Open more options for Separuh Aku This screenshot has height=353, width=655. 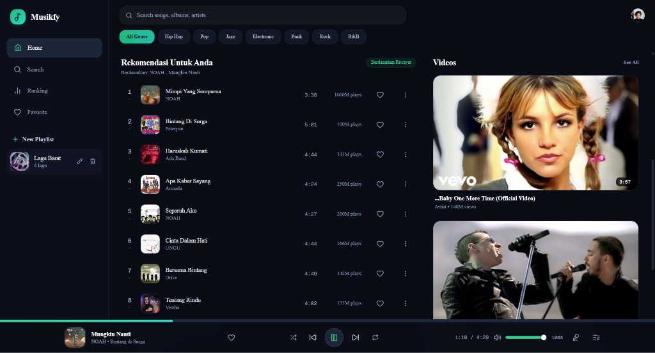coord(405,214)
